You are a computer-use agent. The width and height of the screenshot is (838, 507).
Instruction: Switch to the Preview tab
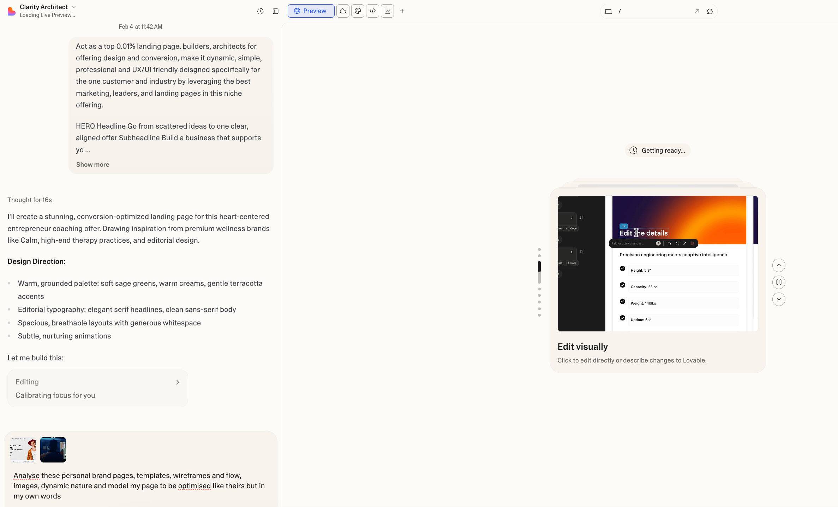pyautogui.click(x=311, y=11)
